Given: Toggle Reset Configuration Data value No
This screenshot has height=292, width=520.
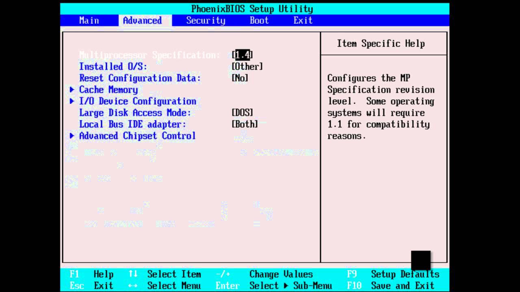Looking at the screenshot, I should click(x=240, y=78).
